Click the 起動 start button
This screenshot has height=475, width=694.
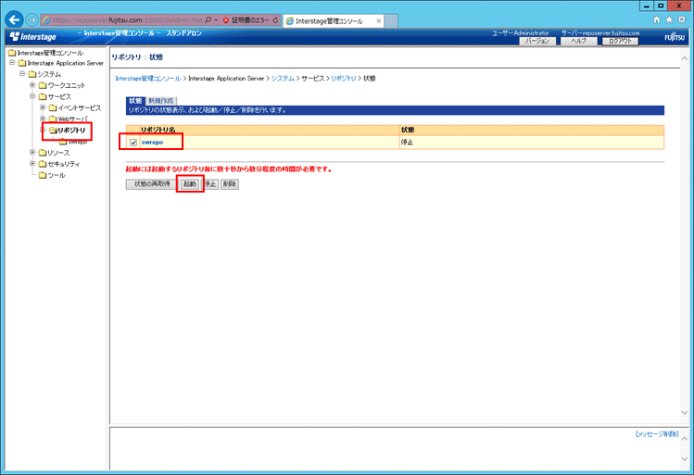pyautogui.click(x=190, y=184)
